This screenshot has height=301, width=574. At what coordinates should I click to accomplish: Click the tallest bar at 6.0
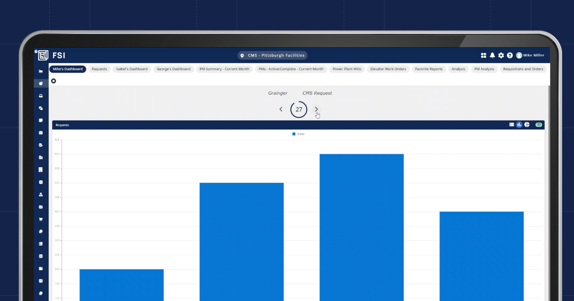(362, 227)
